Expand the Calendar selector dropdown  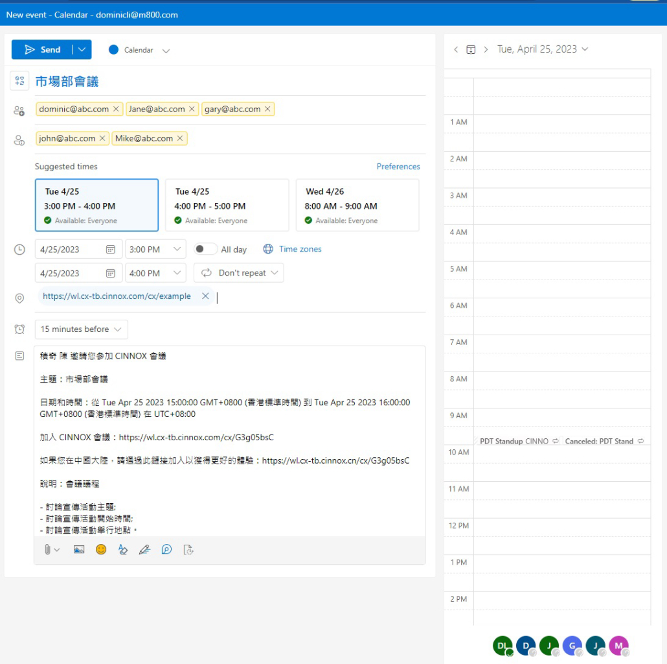point(166,51)
